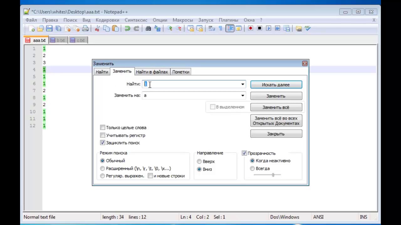The height and width of the screenshot is (225, 401).
Task: Switch to the 'Пометки' tab
Action: tap(181, 72)
